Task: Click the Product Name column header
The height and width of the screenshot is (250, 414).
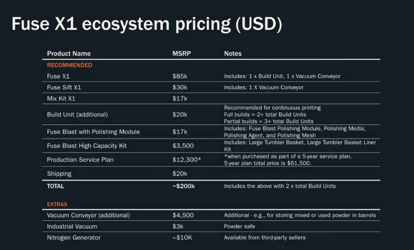Action: pyautogui.click(x=69, y=54)
